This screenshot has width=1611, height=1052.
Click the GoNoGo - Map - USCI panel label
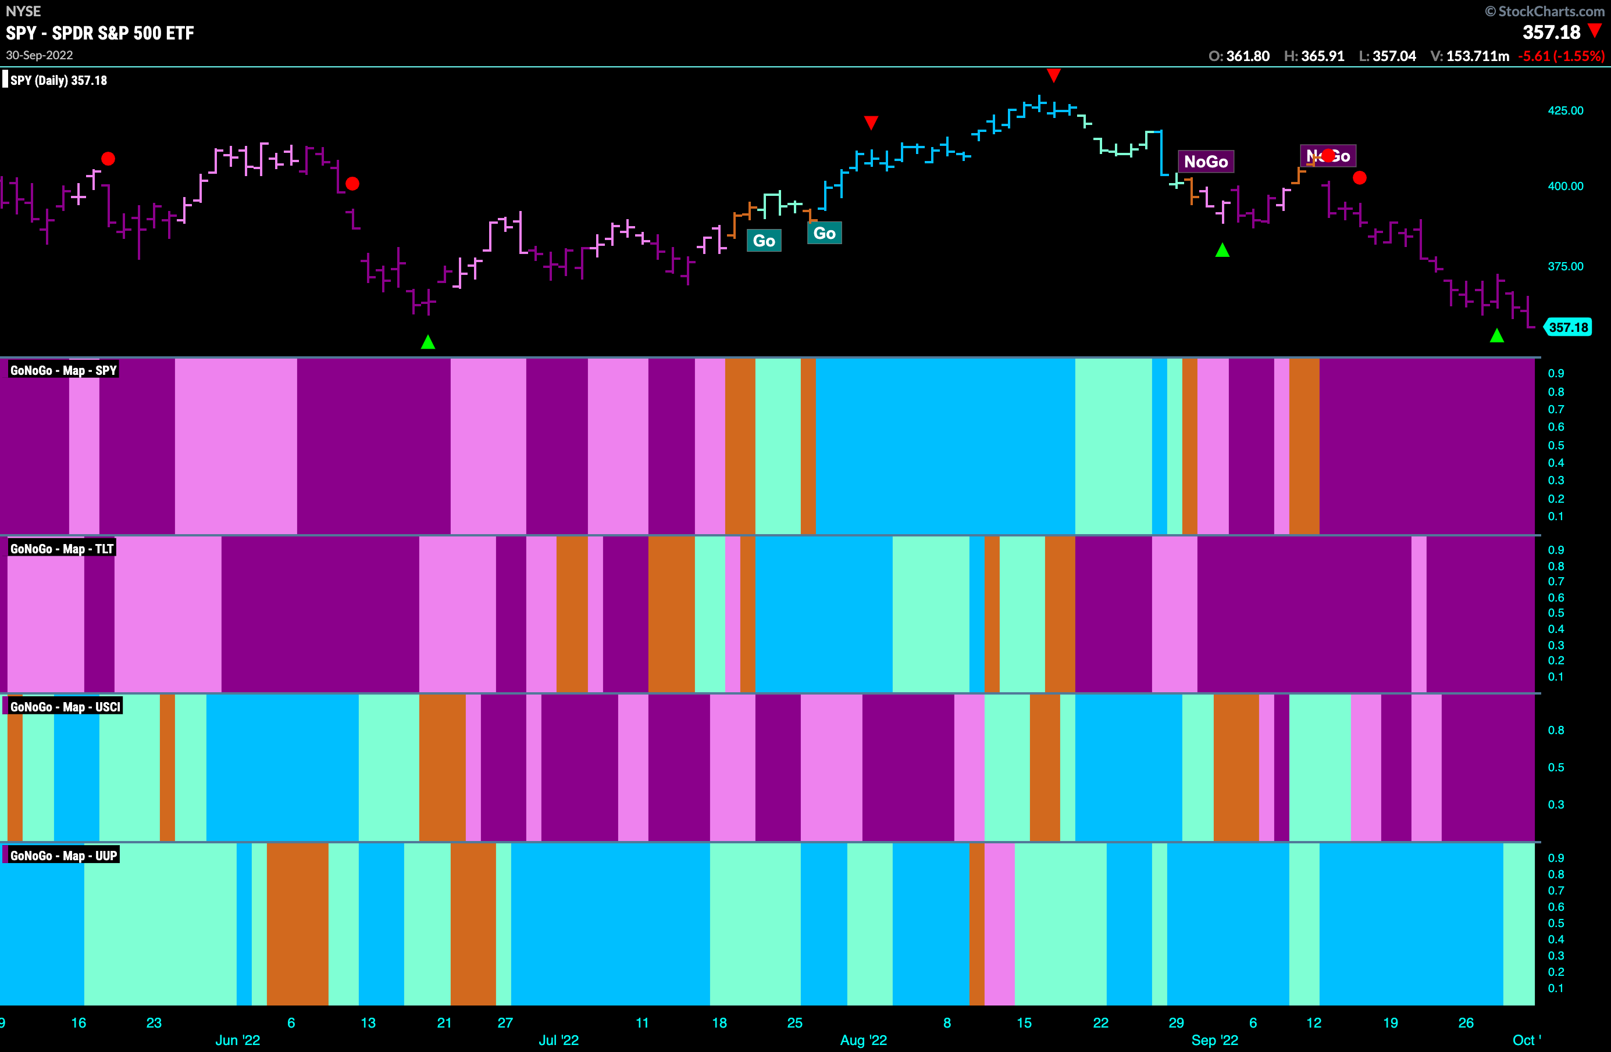(x=65, y=707)
